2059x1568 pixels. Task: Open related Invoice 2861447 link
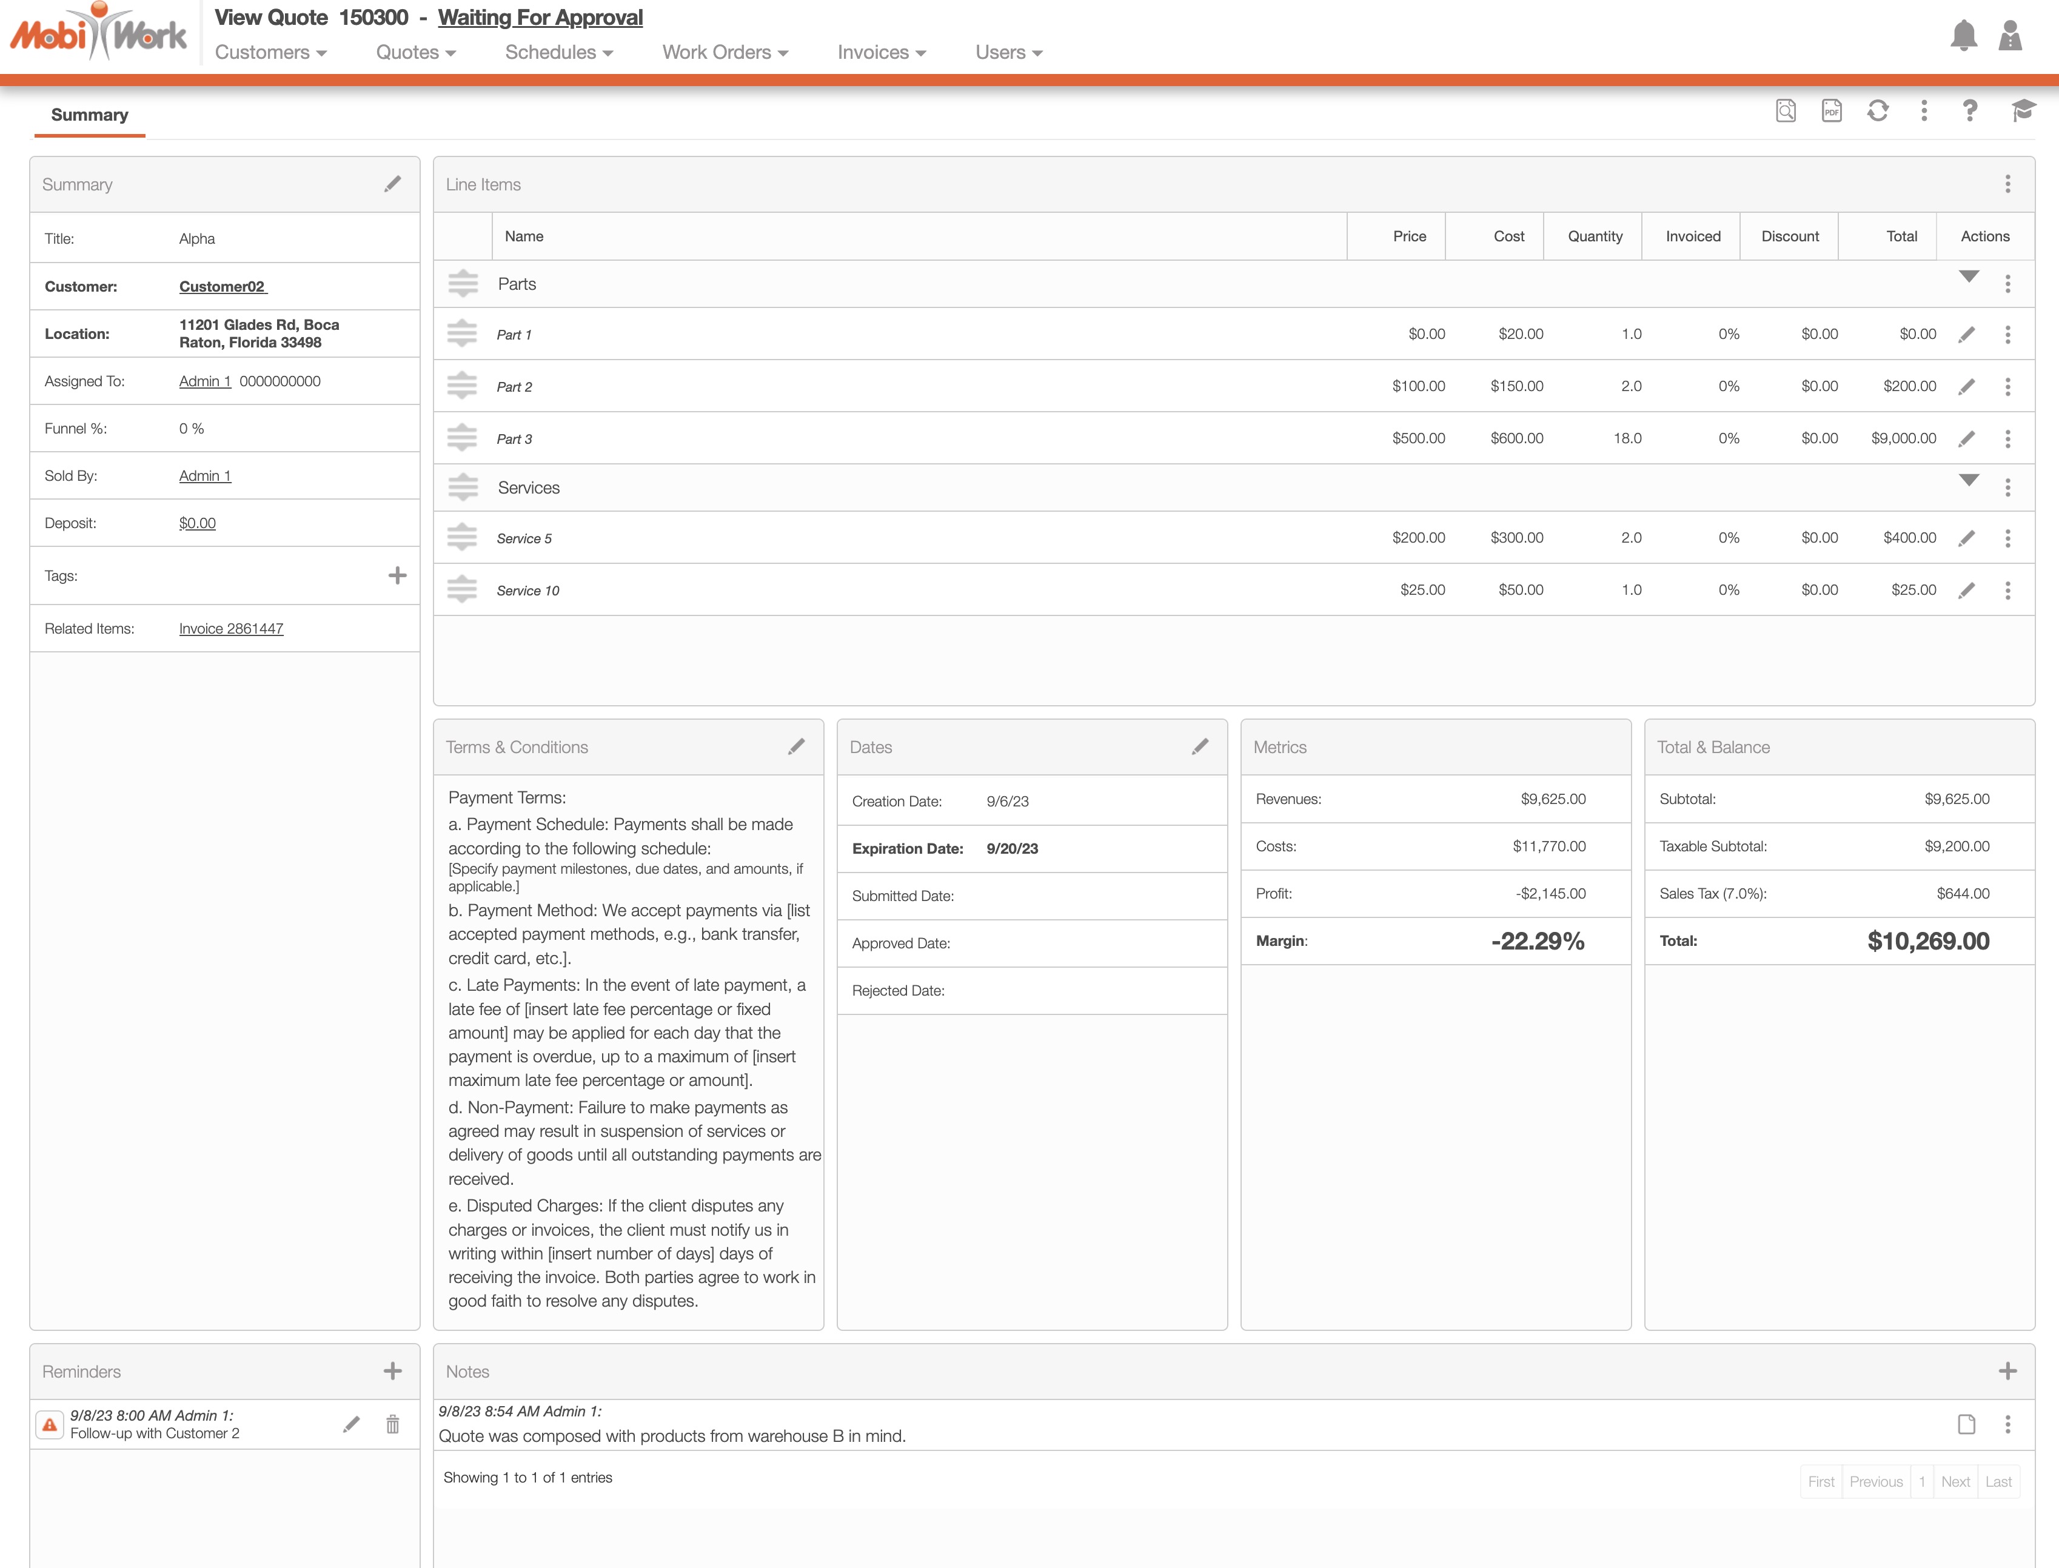pos(230,629)
